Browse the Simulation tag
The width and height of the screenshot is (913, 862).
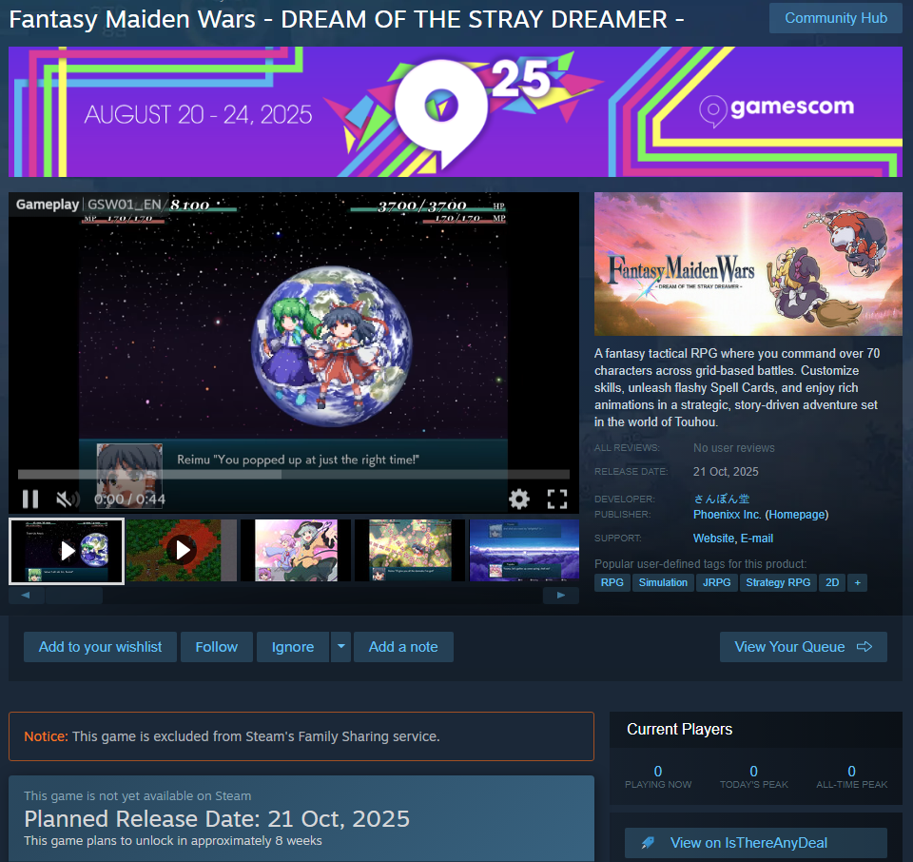663,583
